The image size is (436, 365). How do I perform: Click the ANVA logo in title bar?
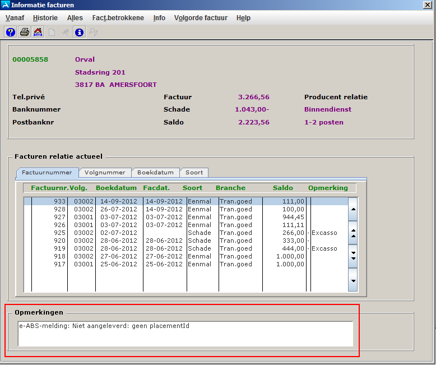point(5,4)
